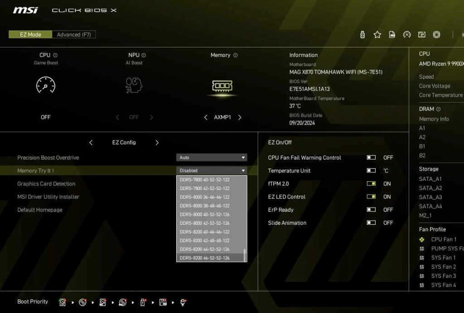Click the Memory DIMM icon
The height and width of the screenshot is (313, 464).
[222, 85]
